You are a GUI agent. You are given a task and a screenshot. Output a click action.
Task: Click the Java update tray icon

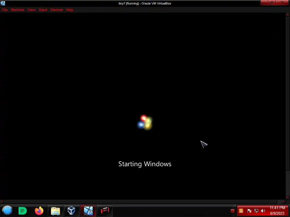[241, 211]
